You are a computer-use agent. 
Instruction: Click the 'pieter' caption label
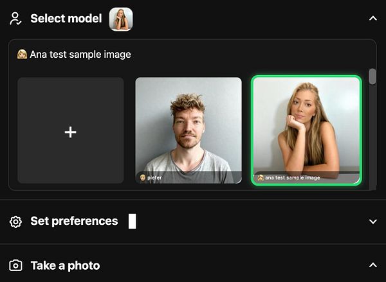point(154,177)
